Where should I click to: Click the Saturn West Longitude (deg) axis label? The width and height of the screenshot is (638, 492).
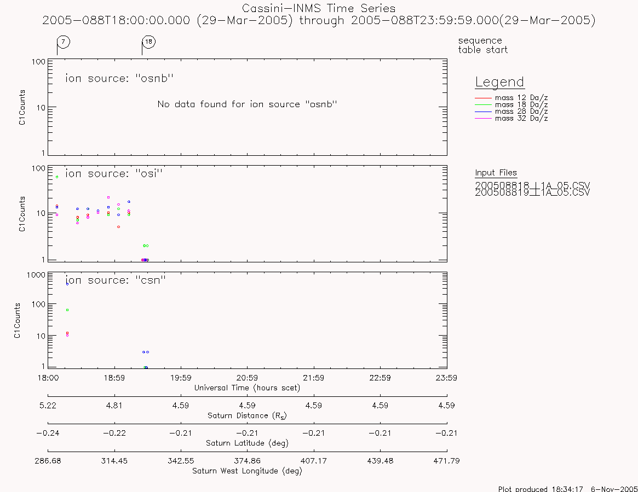pyautogui.click(x=248, y=471)
